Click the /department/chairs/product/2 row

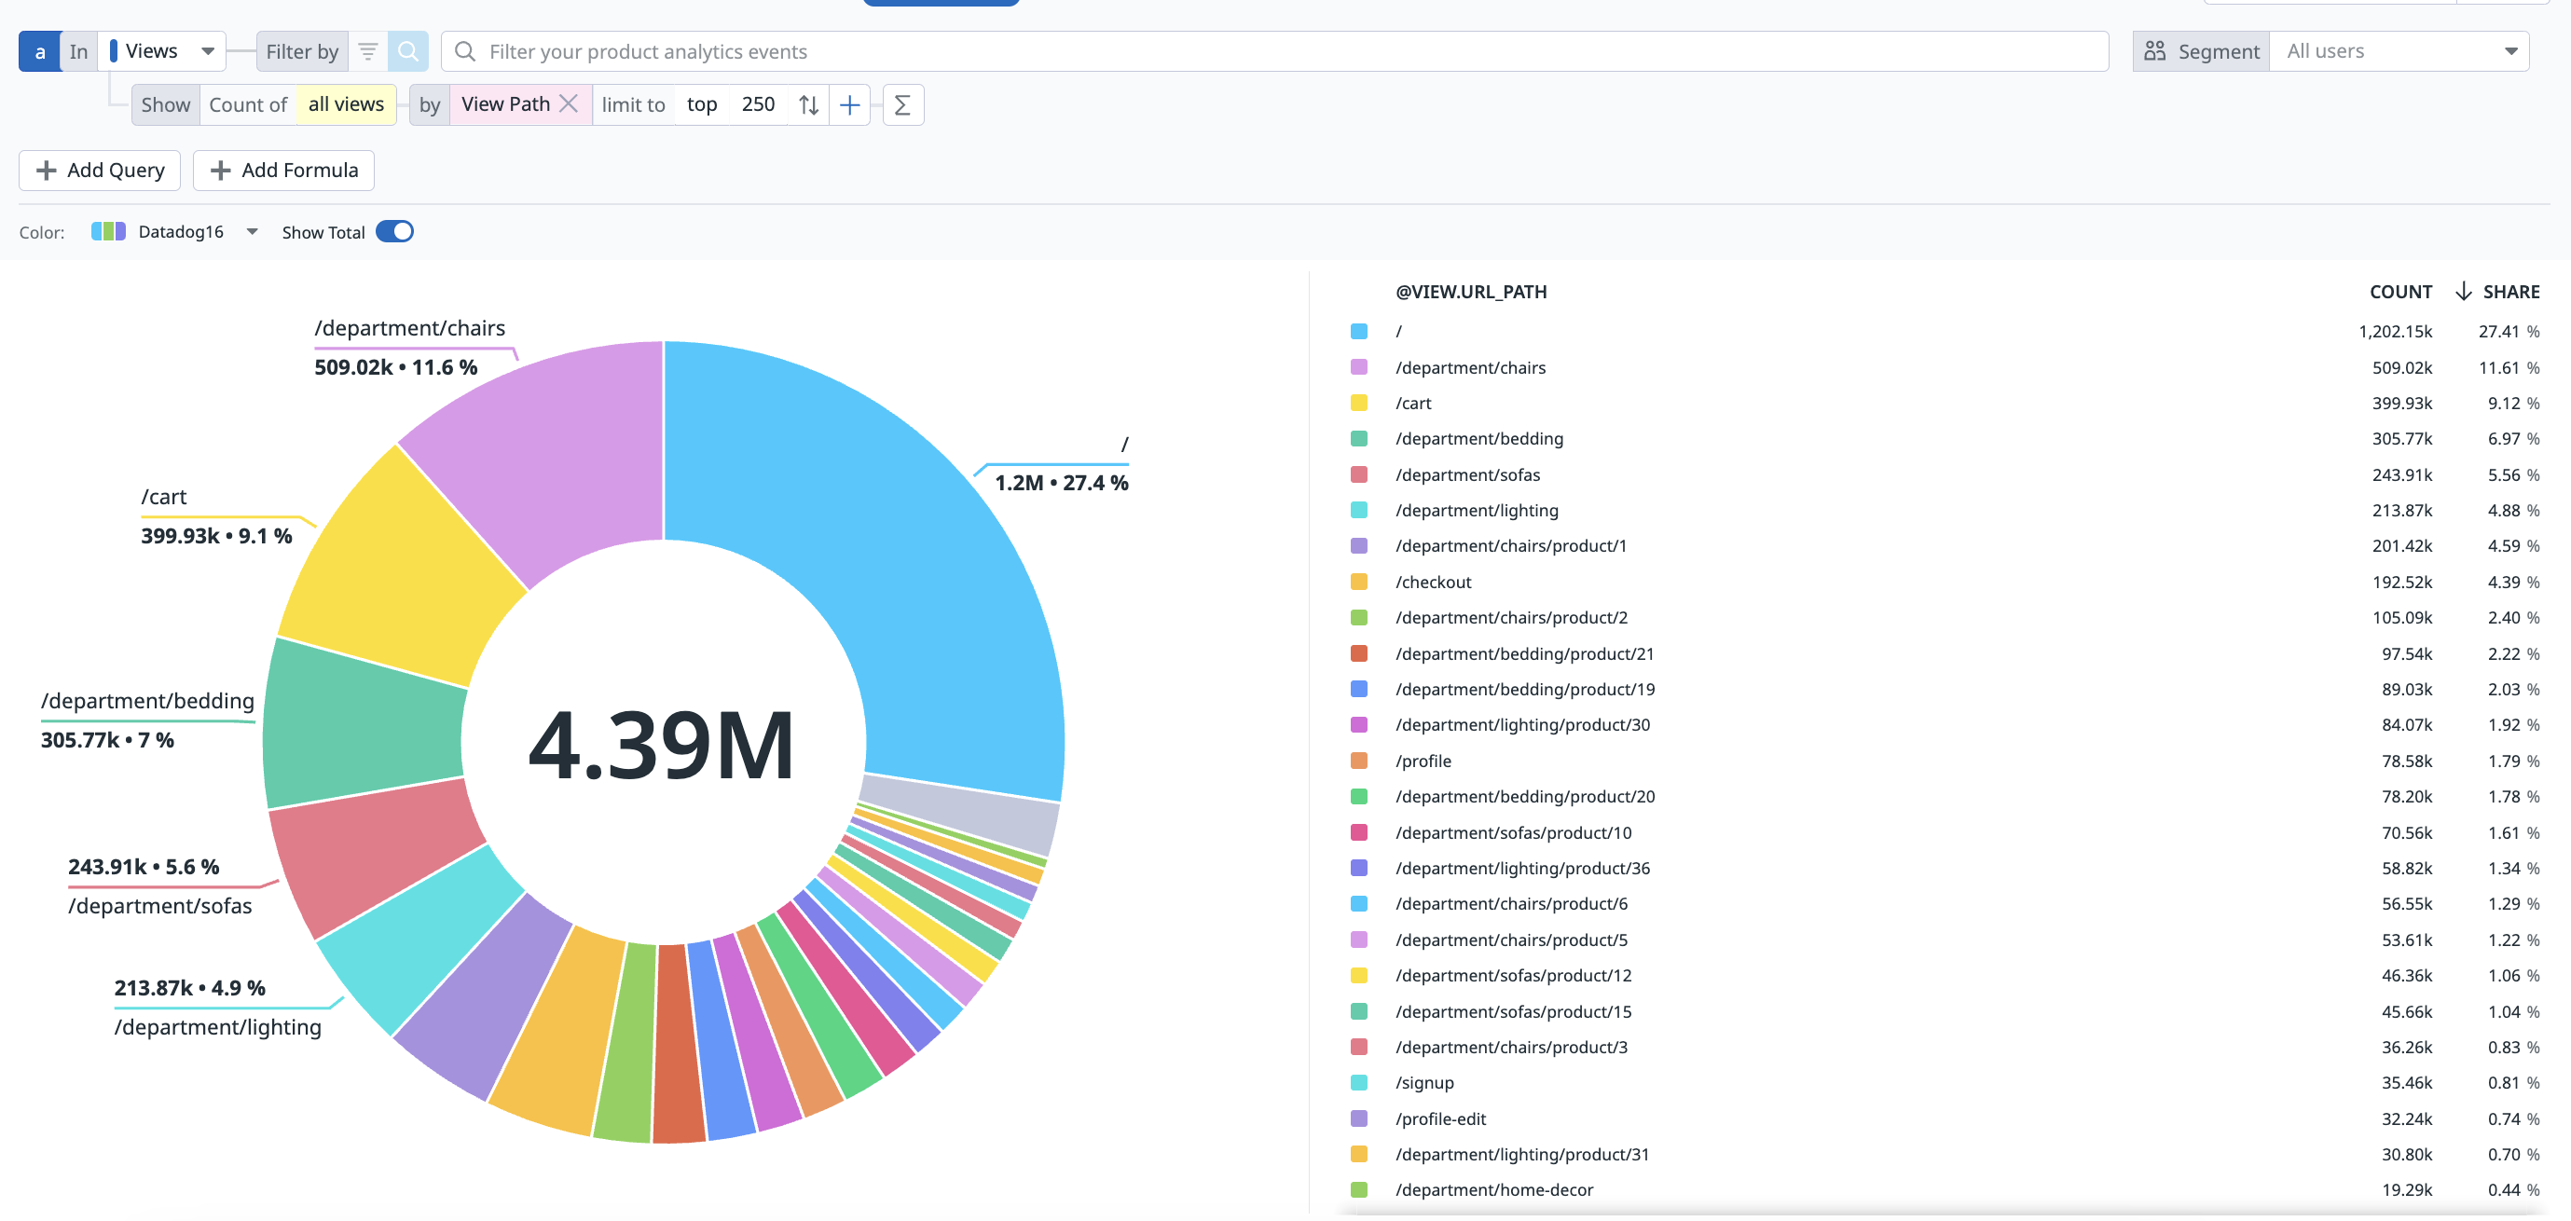click(1944, 617)
